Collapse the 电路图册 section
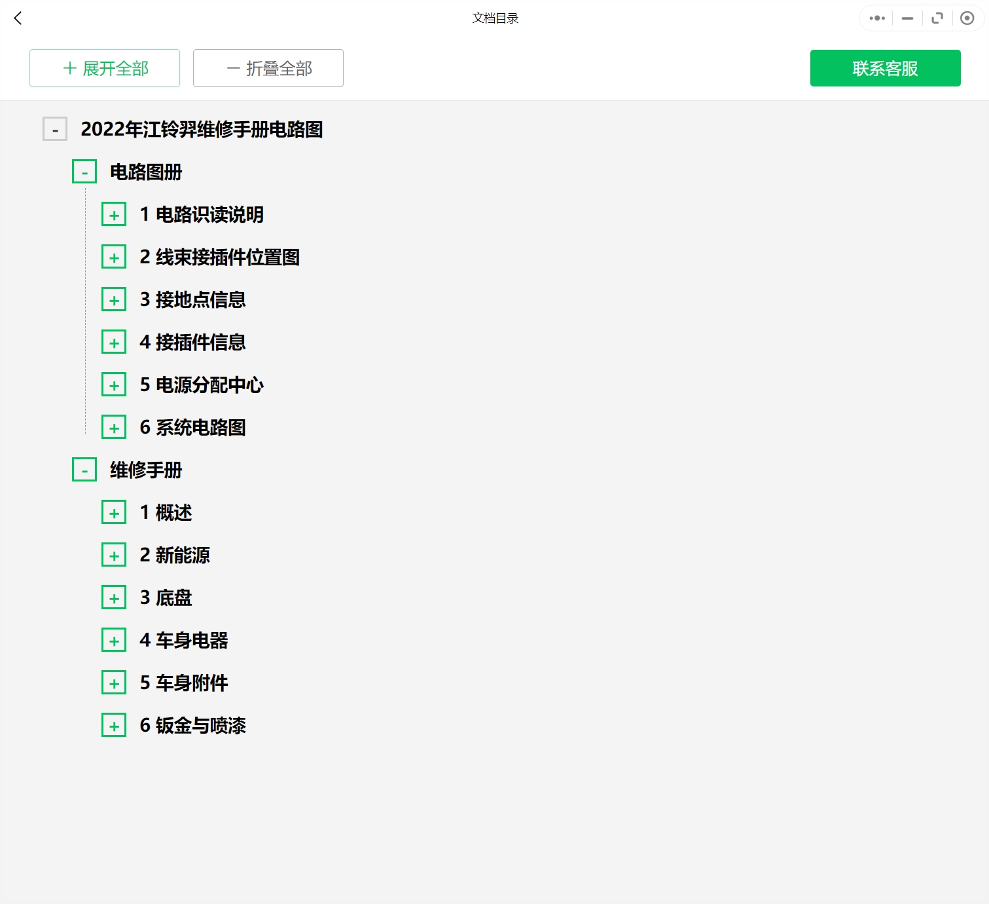Viewport: 989px width, 904px height. click(x=84, y=171)
